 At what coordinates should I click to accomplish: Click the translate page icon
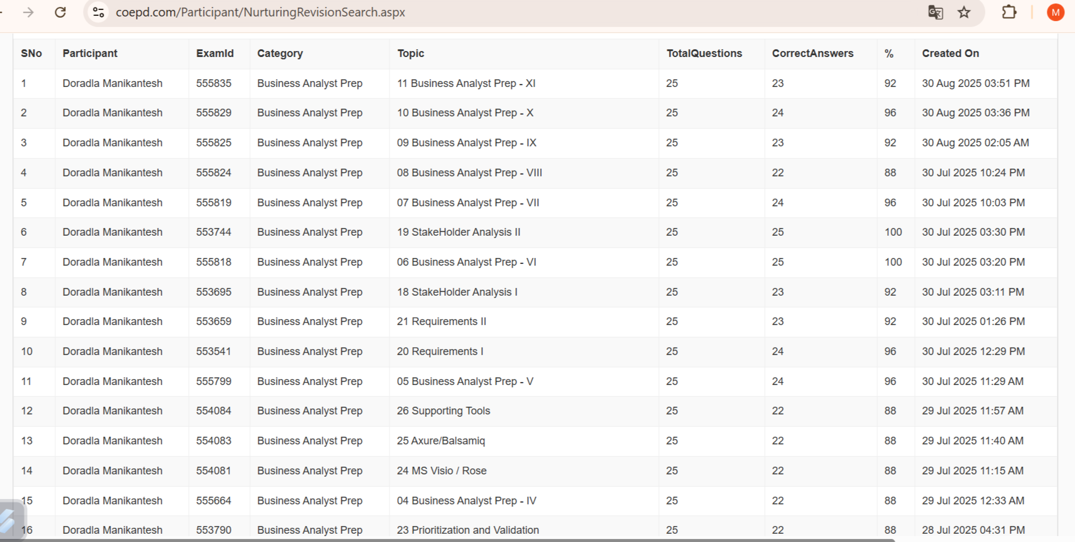click(x=935, y=12)
